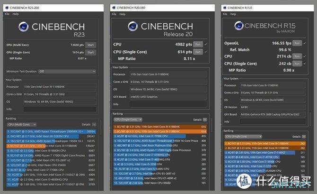The image size is (317, 194).
Task: Expand ranking Details in Cinebench R23
Action: pyautogui.click(x=94, y=124)
